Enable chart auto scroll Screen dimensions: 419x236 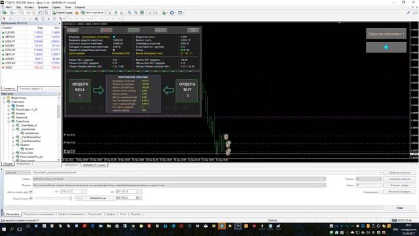pos(150,12)
